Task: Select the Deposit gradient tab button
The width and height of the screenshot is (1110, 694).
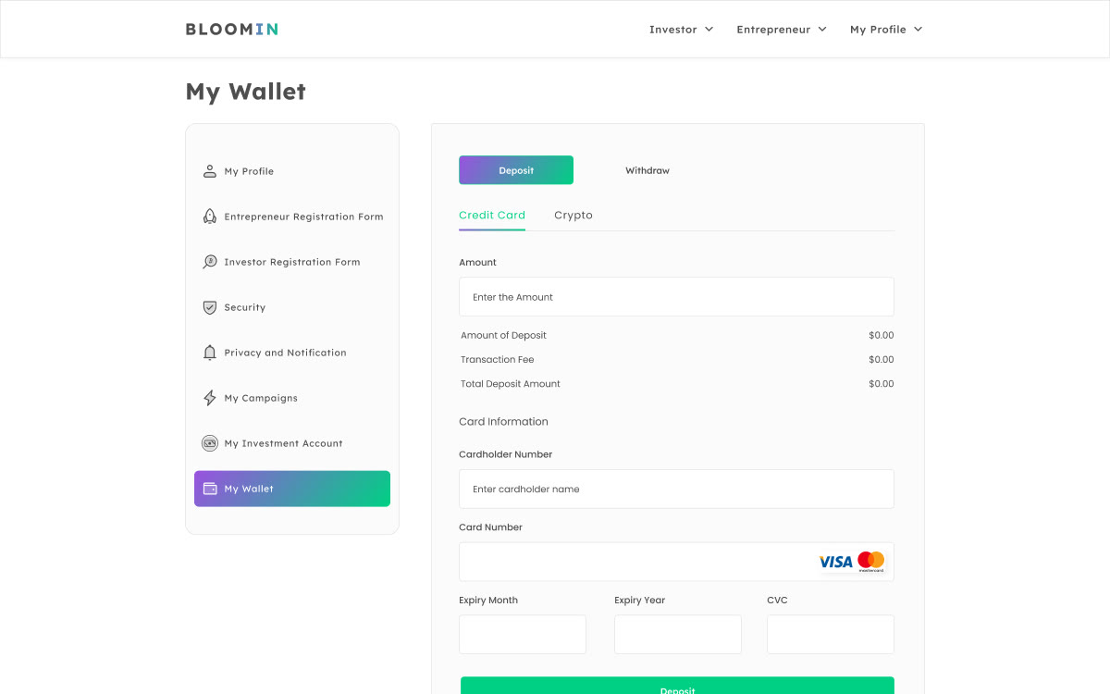Action: (516, 170)
